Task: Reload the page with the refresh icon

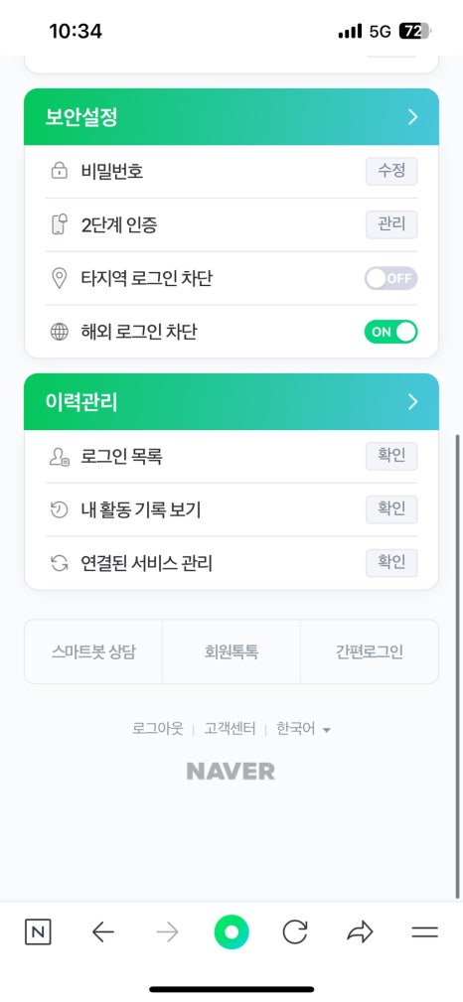Action: [x=295, y=932]
